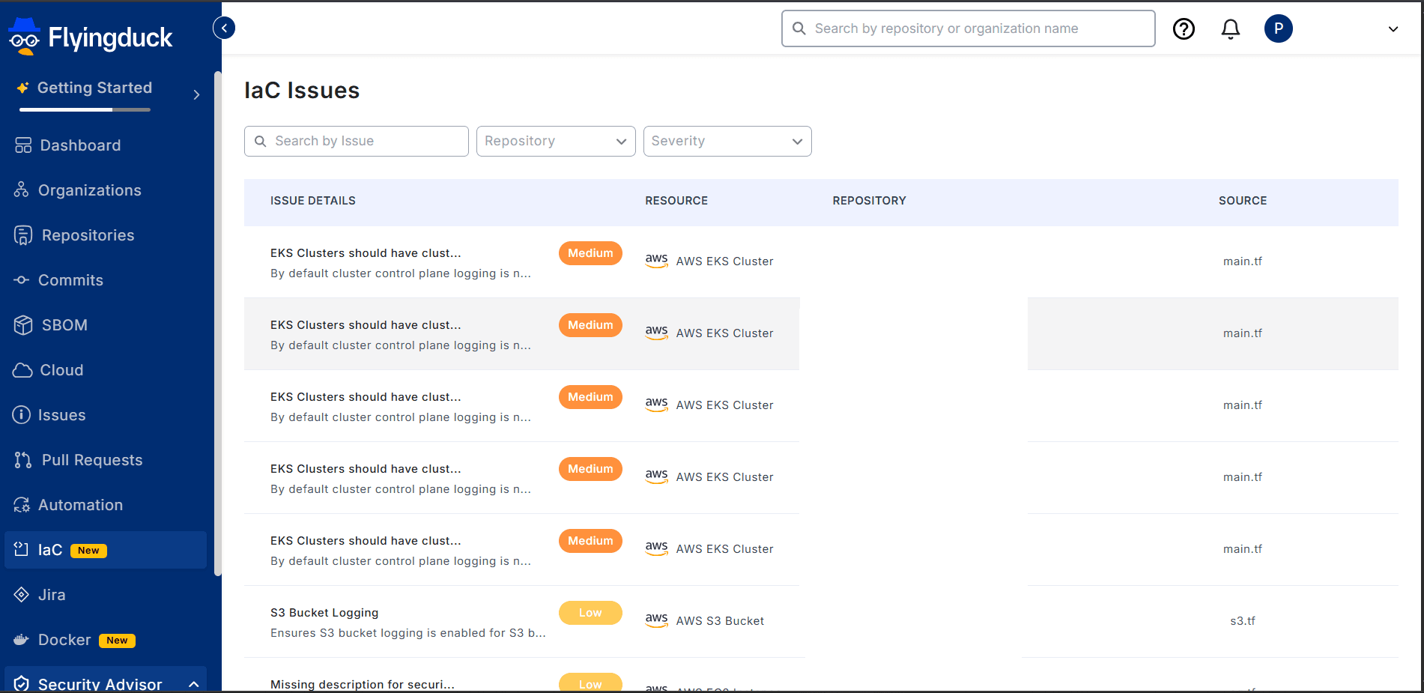Open the S3 Bucket Logging issue
Viewport: 1424px width, 693px height.
324,613
